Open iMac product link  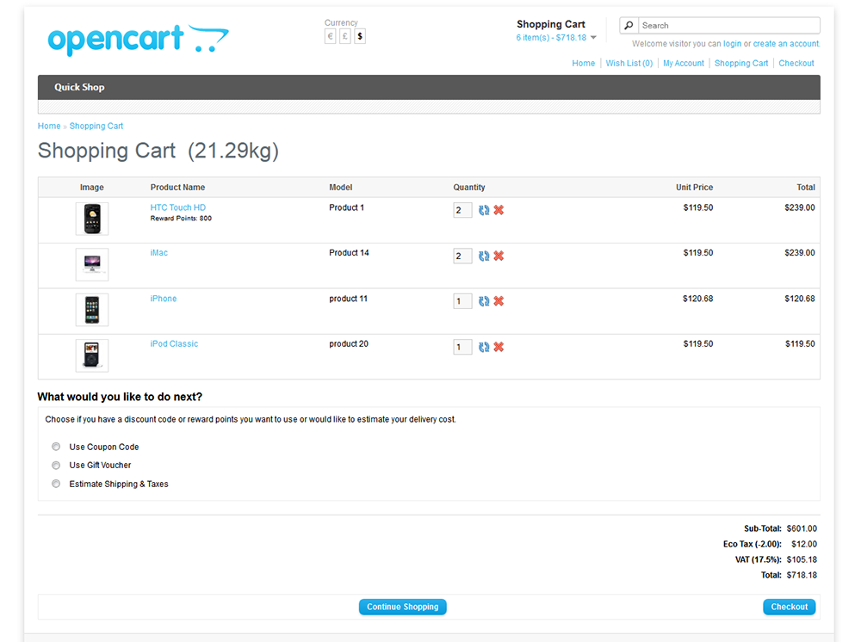click(158, 253)
